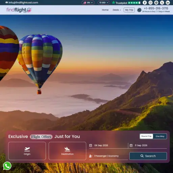Select Round Trip option

click(146, 136)
